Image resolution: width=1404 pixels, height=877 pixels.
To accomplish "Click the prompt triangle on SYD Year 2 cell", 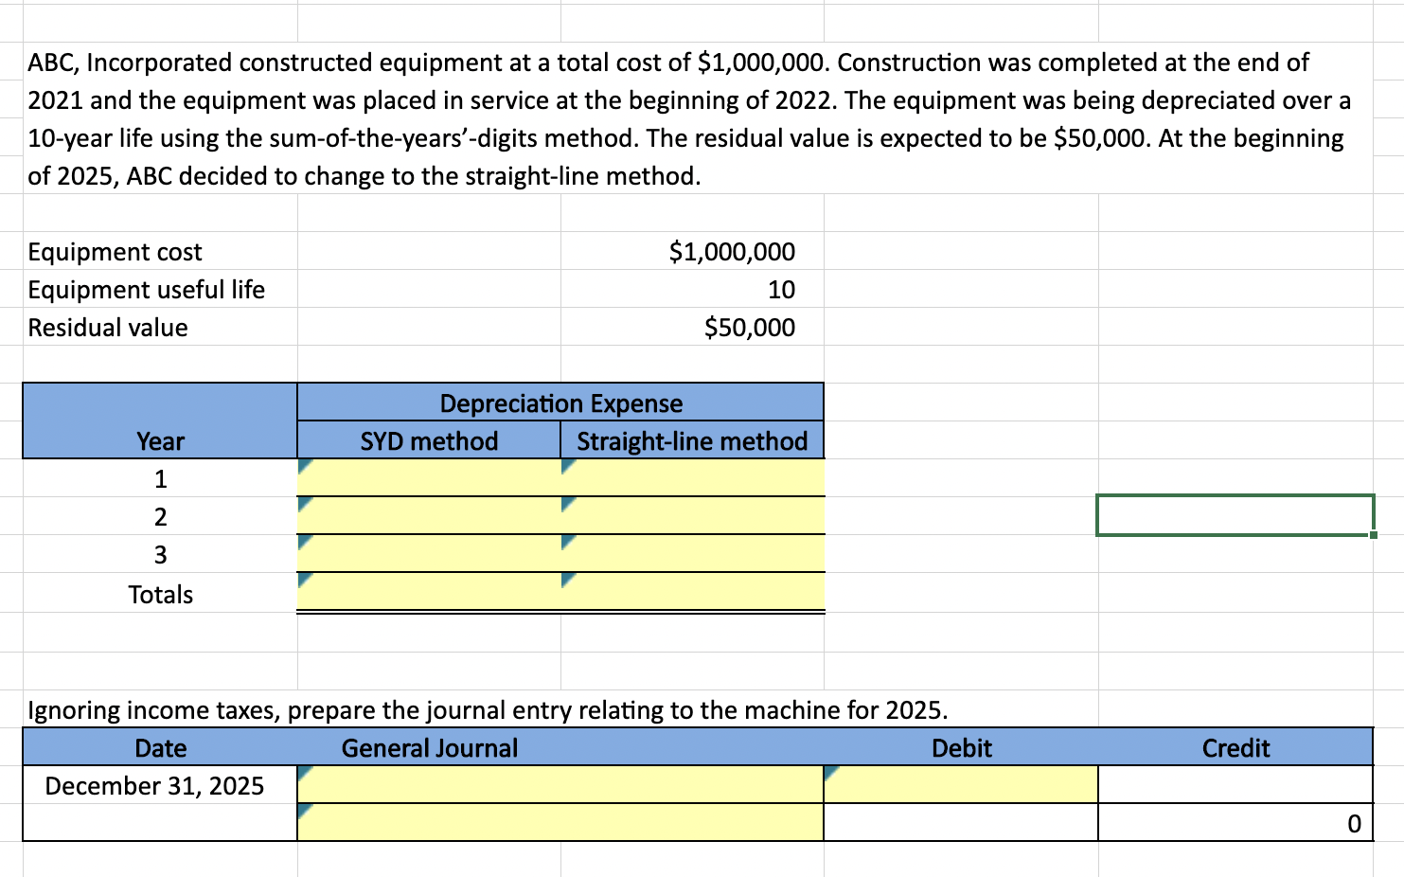I will tap(304, 502).
